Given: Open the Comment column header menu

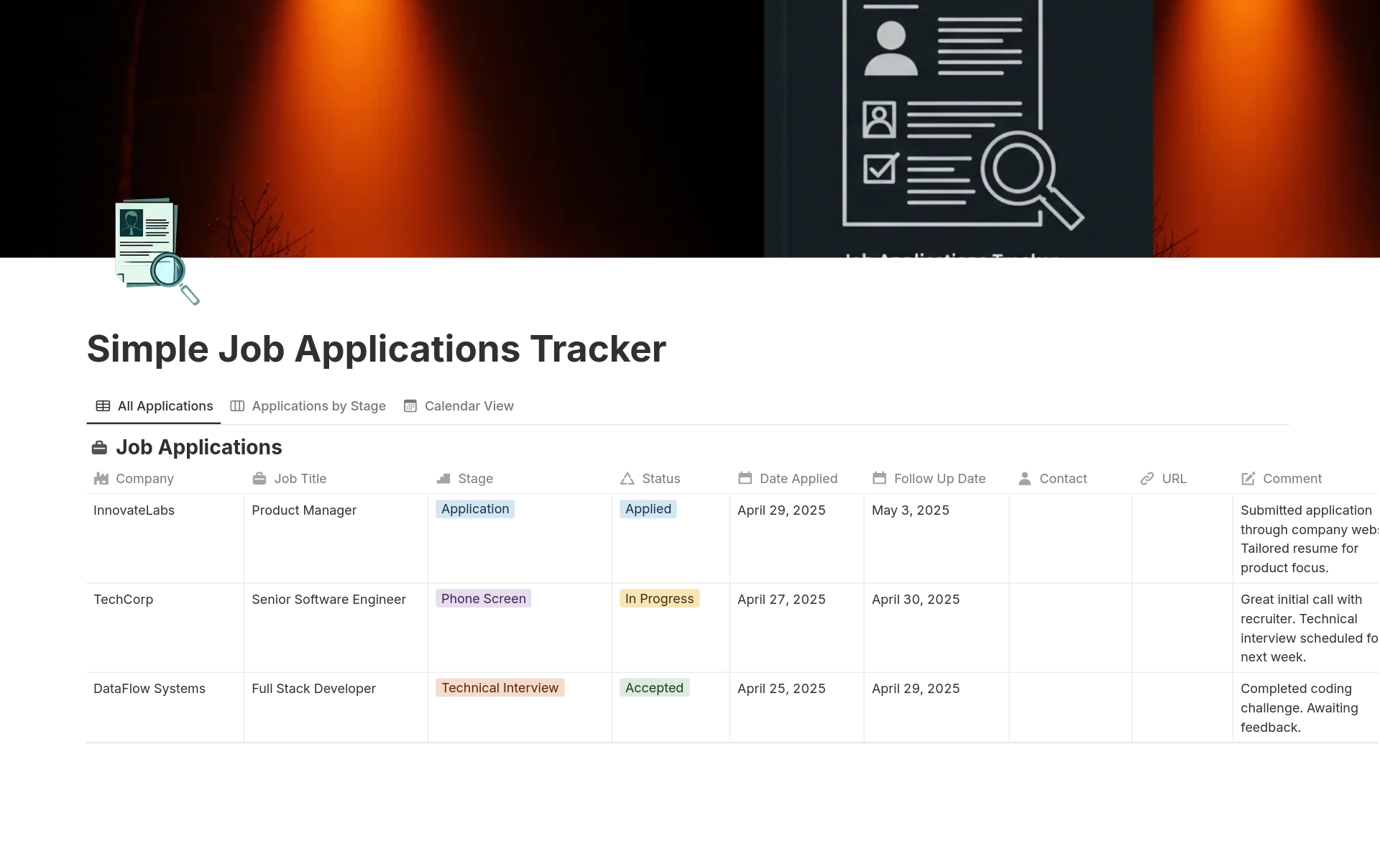Looking at the screenshot, I should [1306, 479].
